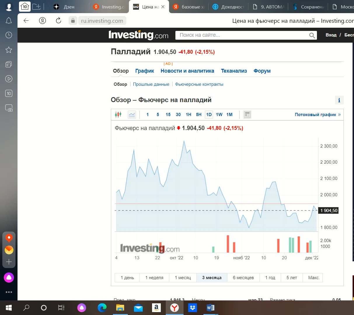Open Yandex Mail icon in sidebar
Image resolution: width=354 pixels, height=315 pixels.
9,250
